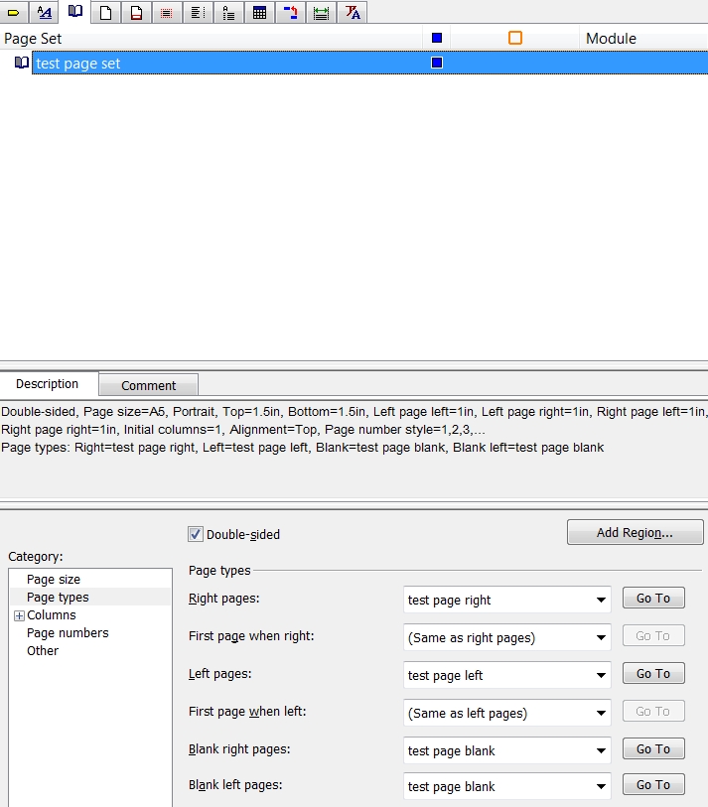Image resolution: width=708 pixels, height=807 pixels.
Task: Open the Custom Tables numbered list icon
Action: [228, 12]
